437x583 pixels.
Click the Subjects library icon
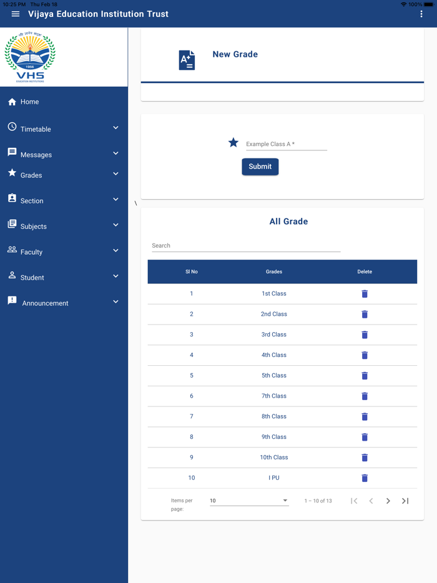[12, 223]
